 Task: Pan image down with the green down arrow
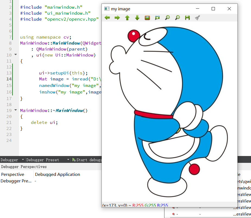click(137, 18)
